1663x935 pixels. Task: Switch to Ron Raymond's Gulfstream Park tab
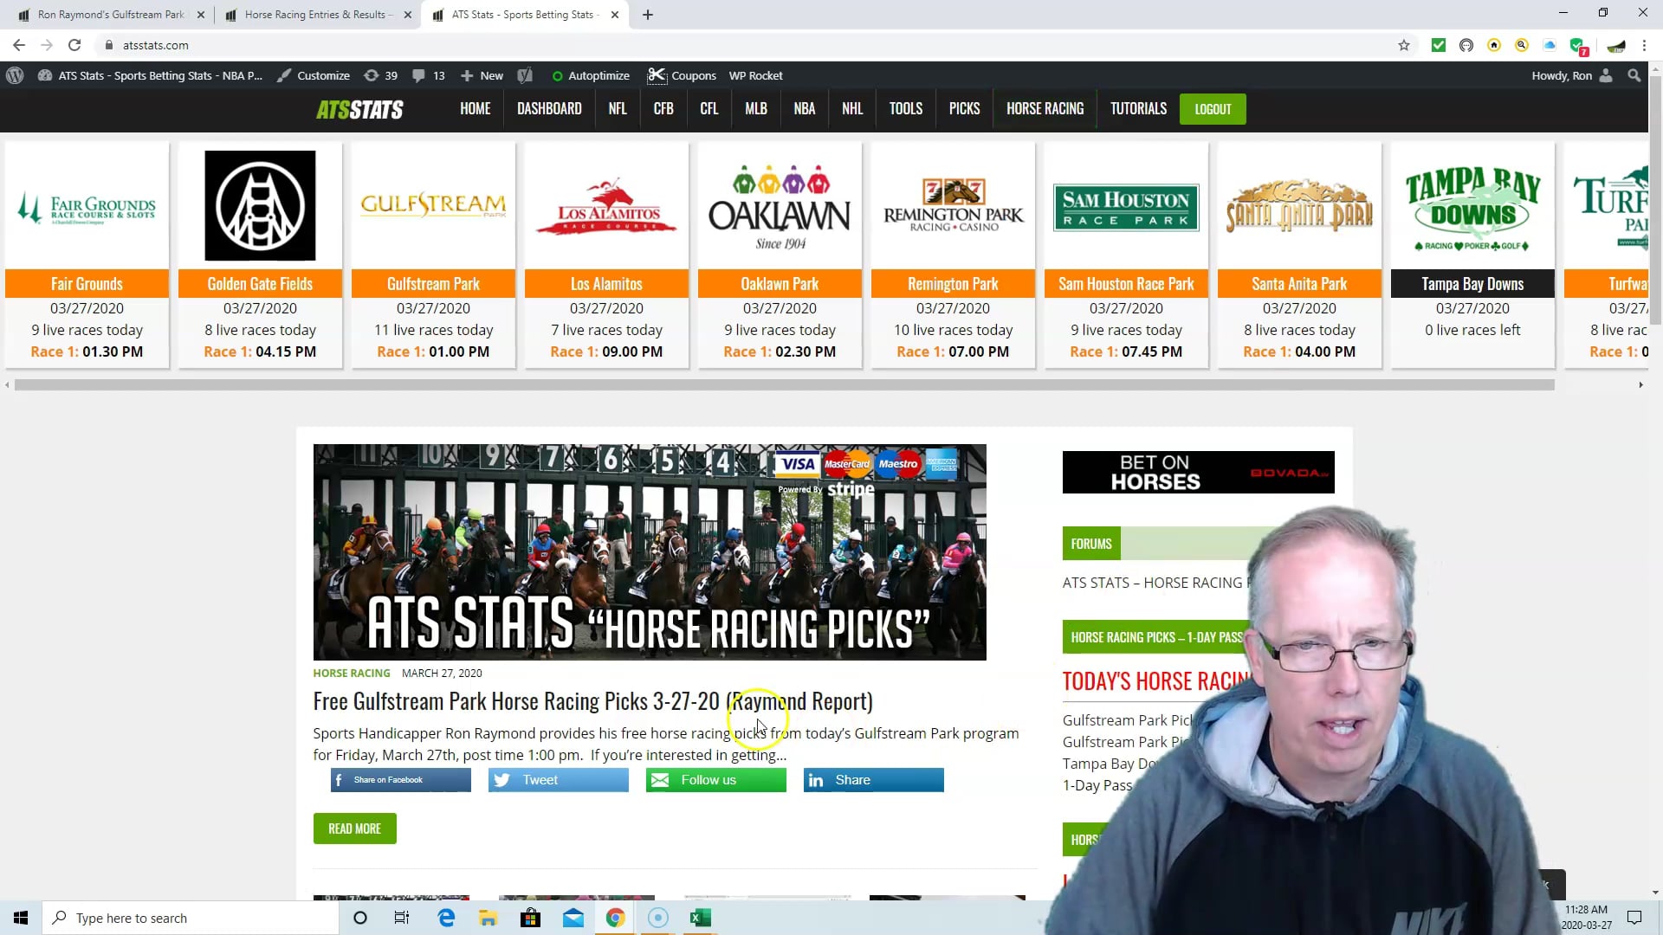point(111,15)
